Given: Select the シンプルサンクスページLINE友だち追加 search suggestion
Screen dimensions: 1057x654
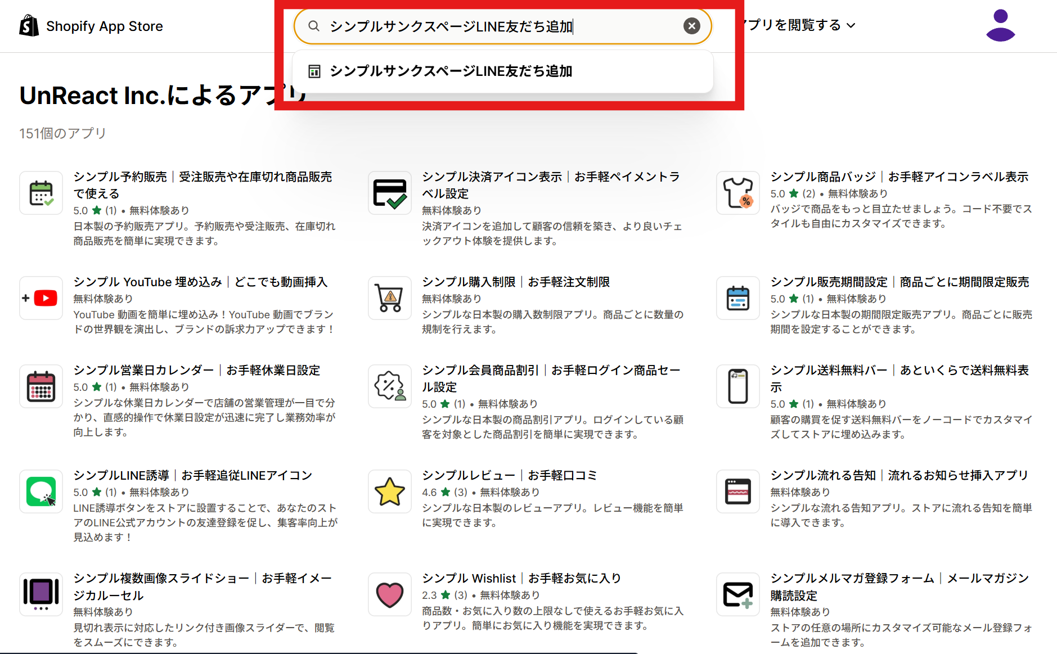Looking at the screenshot, I should pyautogui.click(x=503, y=71).
